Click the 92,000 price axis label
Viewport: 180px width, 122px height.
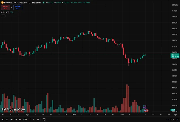click(x=174, y=17)
